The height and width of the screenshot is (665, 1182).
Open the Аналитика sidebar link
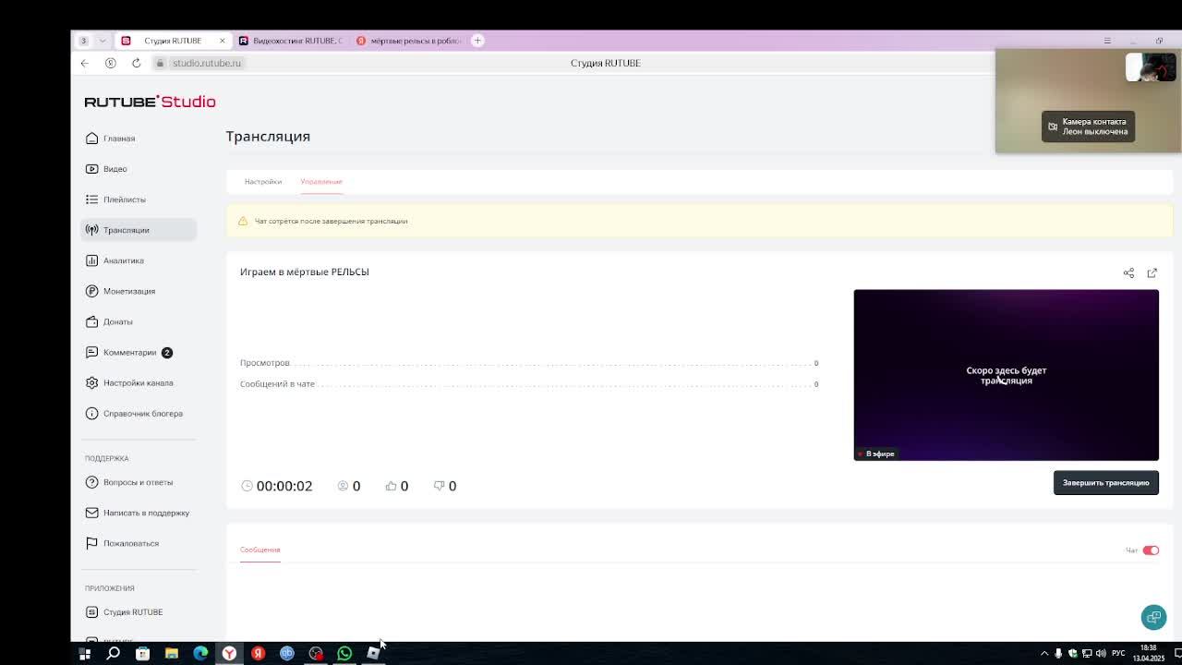(124, 260)
